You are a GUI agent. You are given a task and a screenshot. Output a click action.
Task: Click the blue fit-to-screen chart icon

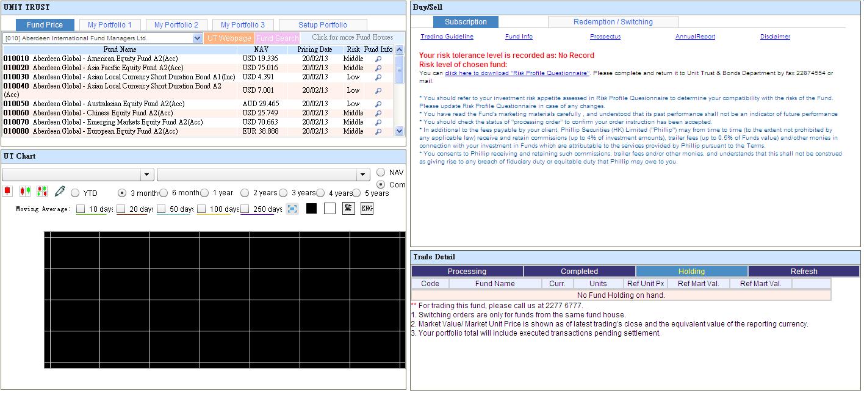(x=292, y=209)
